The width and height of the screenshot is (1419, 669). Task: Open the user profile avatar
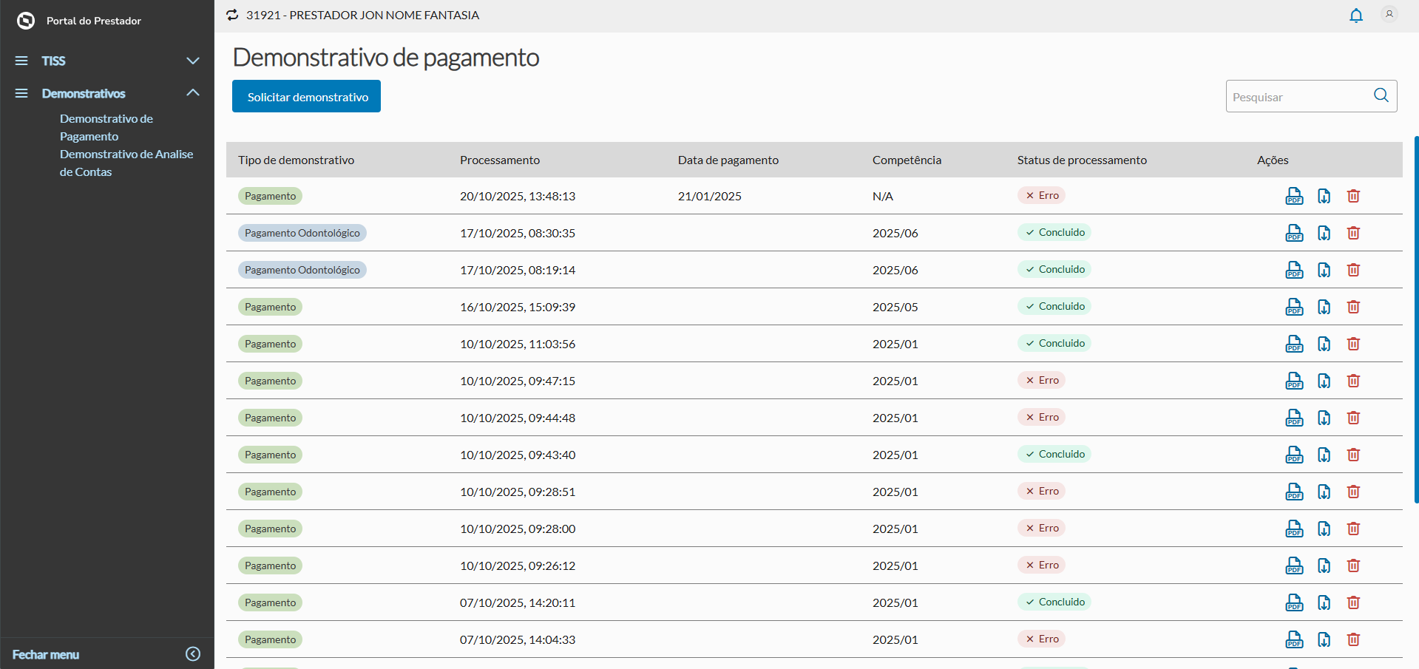1389,14
